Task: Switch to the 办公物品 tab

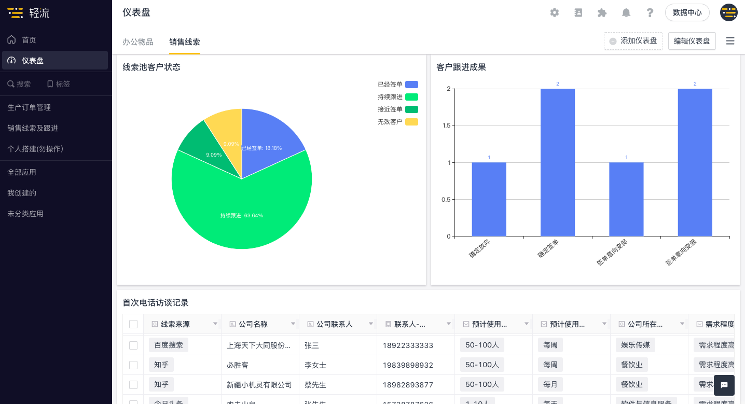Action: tap(138, 41)
